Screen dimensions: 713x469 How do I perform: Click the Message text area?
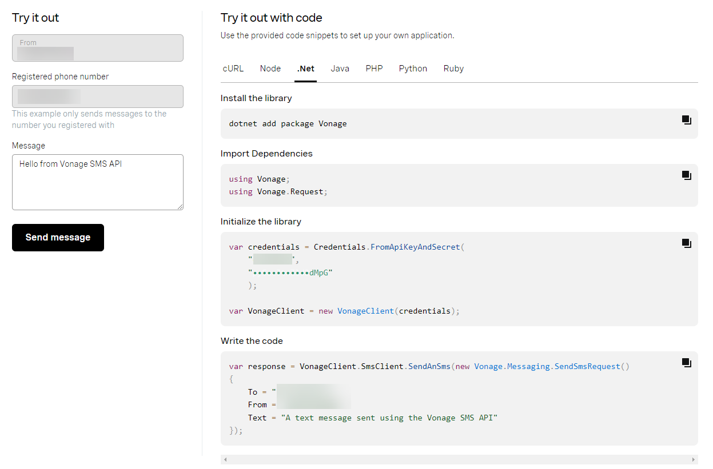point(98,182)
